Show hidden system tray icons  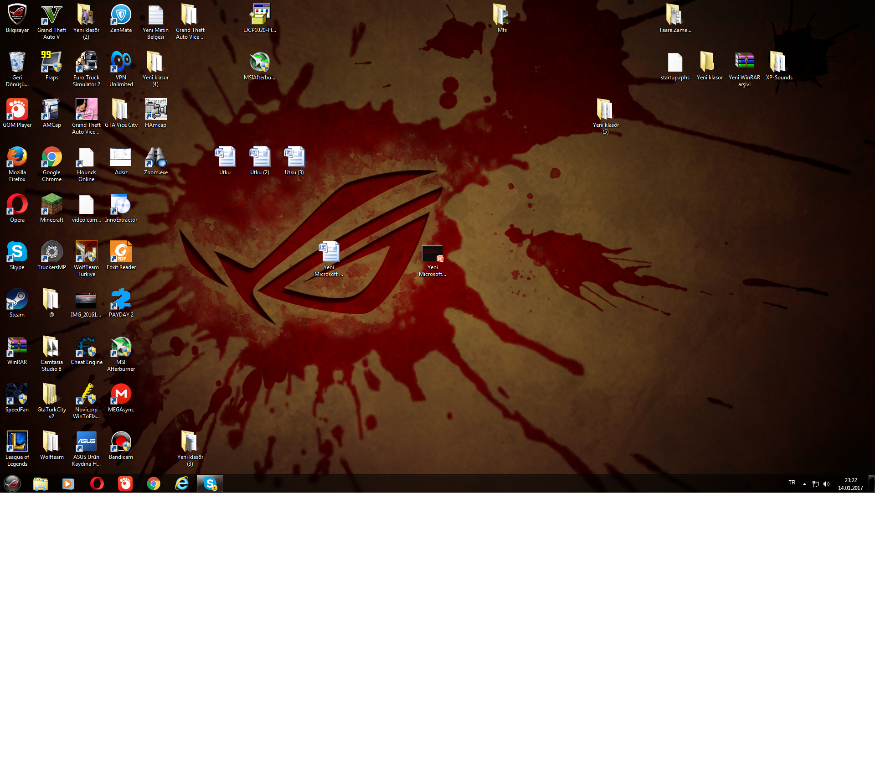pos(804,484)
